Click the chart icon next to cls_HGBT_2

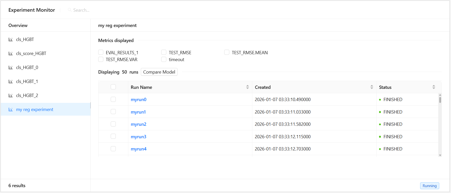[10, 95]
